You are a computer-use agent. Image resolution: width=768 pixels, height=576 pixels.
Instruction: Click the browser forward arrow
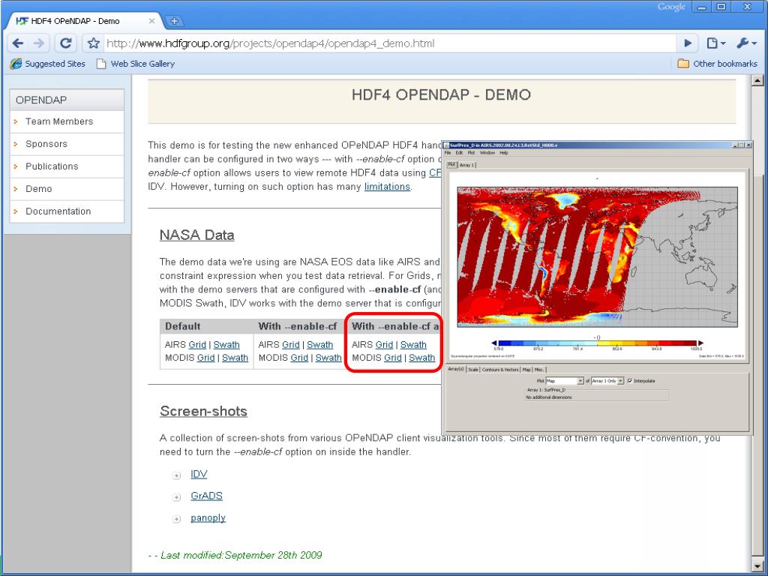coord(39,43)
